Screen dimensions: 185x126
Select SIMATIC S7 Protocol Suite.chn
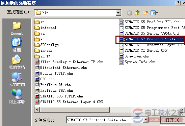152,39
